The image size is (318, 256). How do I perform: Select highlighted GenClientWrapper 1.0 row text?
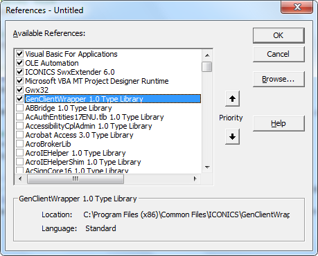click(84, 99)
